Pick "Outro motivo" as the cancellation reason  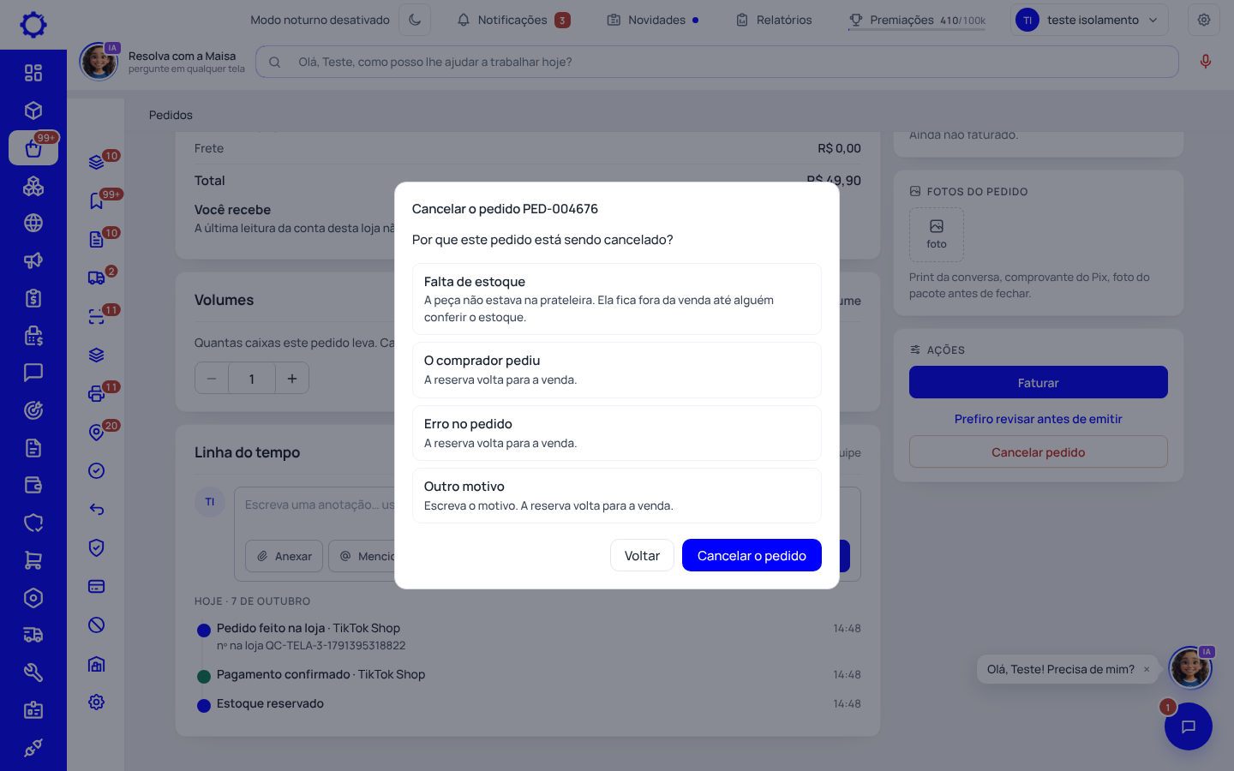(x=617, y=496)
